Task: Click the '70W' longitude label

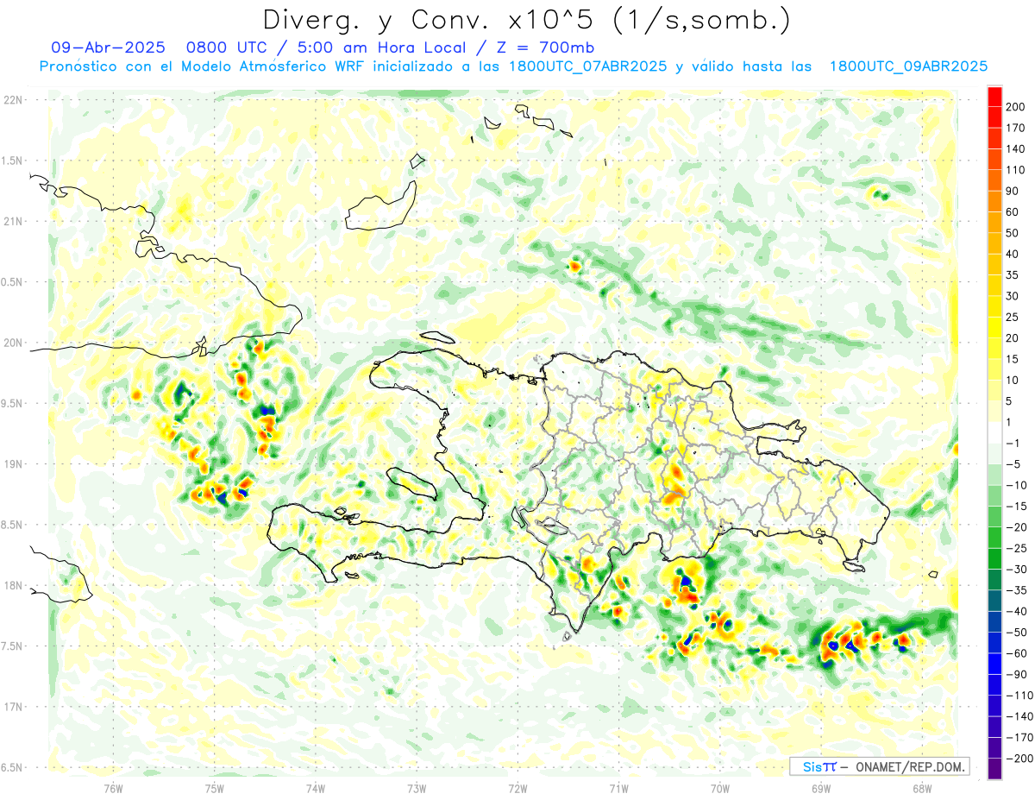Action: click(720, 788)
